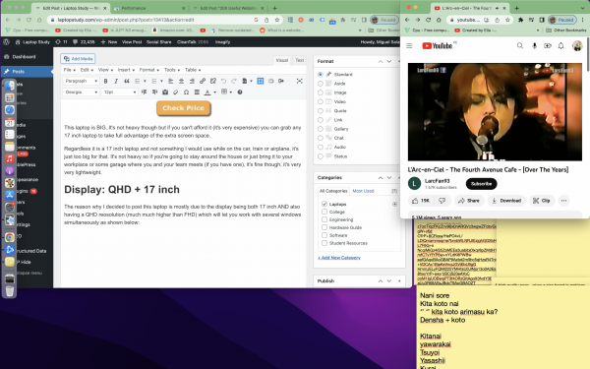
Task: Open the editor help question mark
Action: point(240,92)
